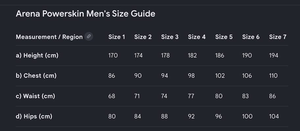
Task: Click the 186 height value for Size 5
Action: tap(219, 55)
